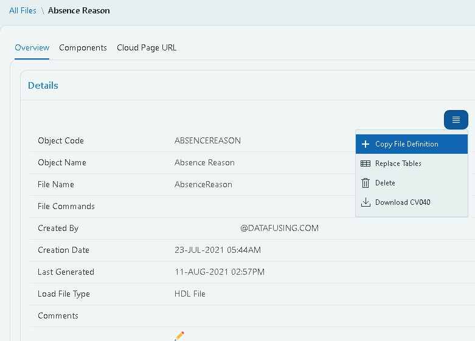Open the Components tab

click(83, 48)
